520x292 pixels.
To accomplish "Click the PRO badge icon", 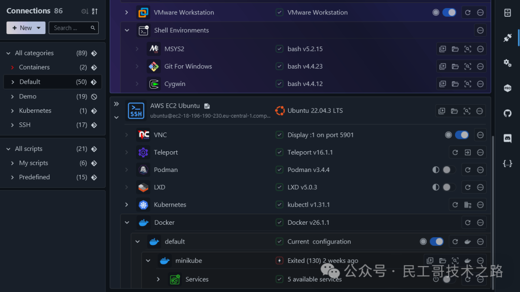I will (x=507, y=88).
